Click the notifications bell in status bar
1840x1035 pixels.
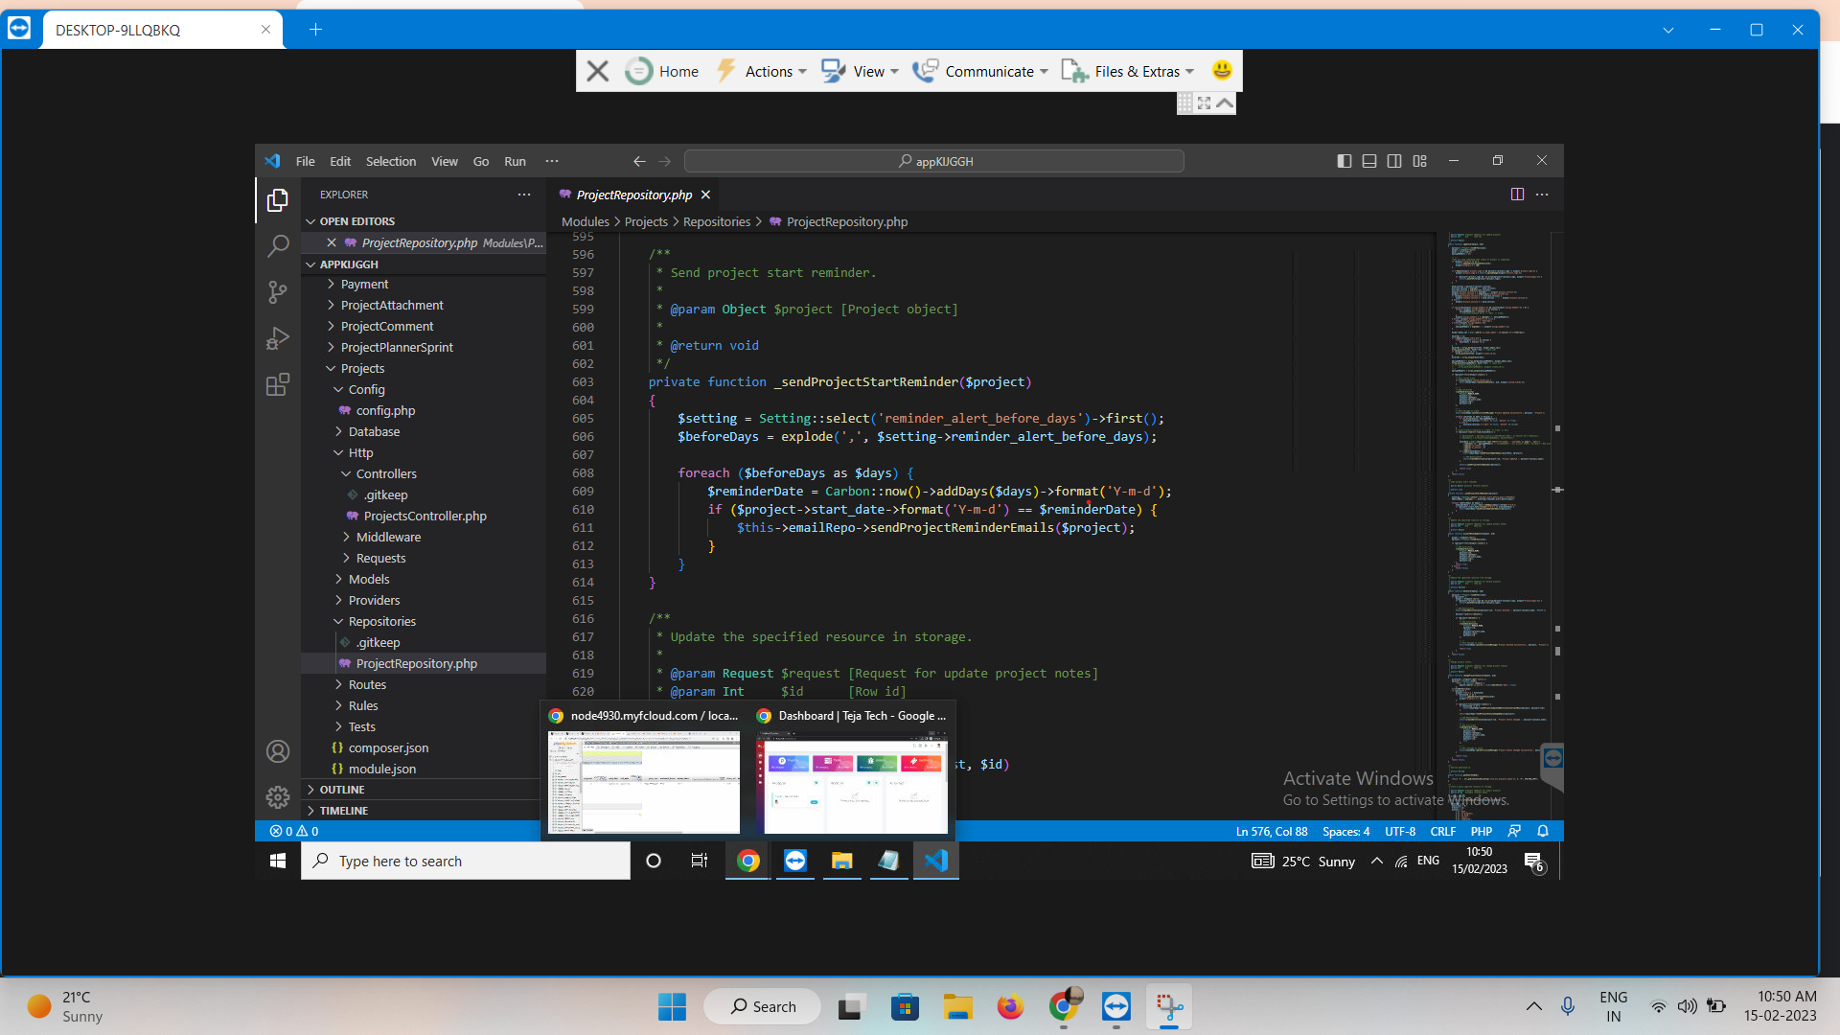click(x=1543, y=831)
